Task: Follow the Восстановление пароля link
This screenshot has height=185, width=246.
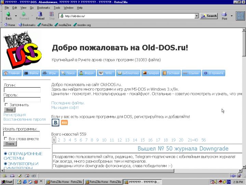Action: click(25, 120)
